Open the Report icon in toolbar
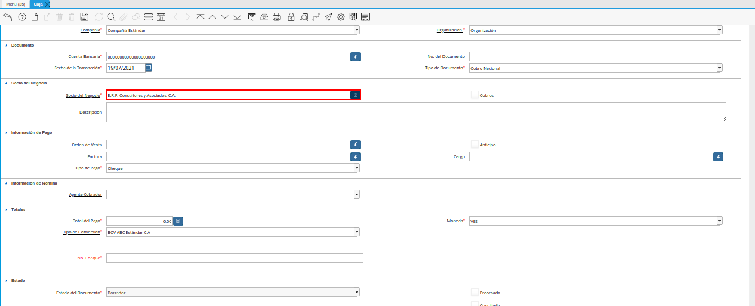755x306 pixels. pos(252,17)
